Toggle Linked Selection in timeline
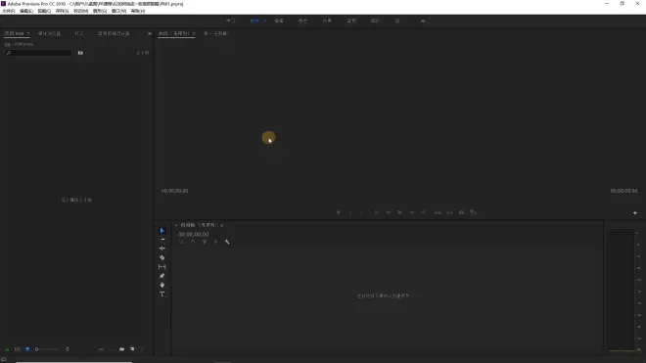 coord(205,242)
